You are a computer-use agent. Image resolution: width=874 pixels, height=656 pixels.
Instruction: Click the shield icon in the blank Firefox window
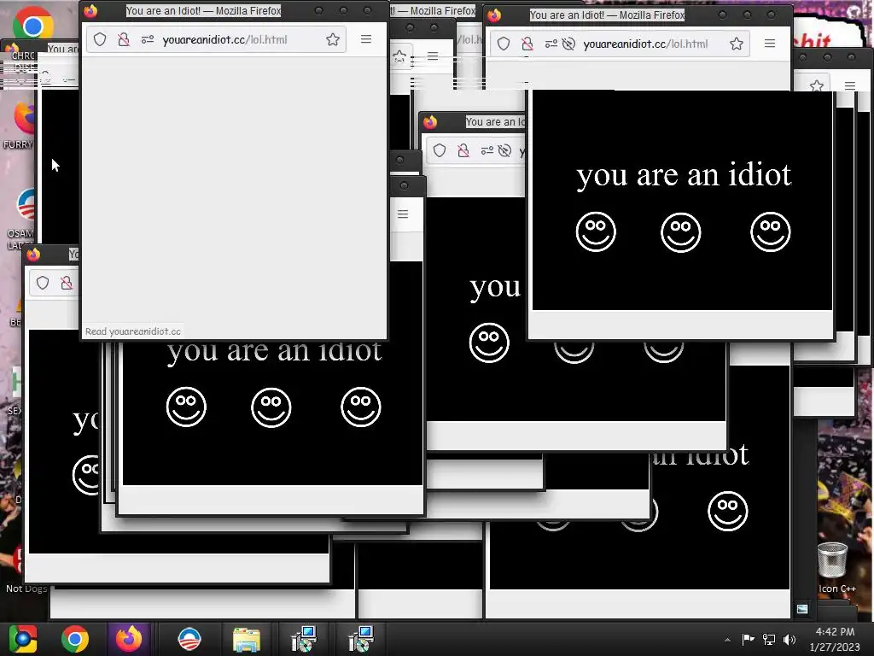pos(100,39)
